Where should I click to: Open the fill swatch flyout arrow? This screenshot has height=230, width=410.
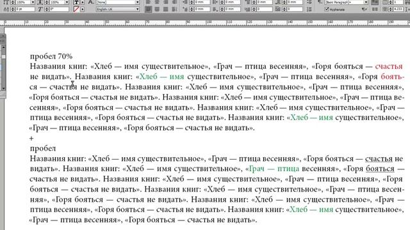(83, 3)
